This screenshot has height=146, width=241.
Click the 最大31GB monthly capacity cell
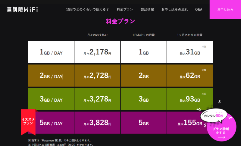pyautogui.click(x=190, y=52)
